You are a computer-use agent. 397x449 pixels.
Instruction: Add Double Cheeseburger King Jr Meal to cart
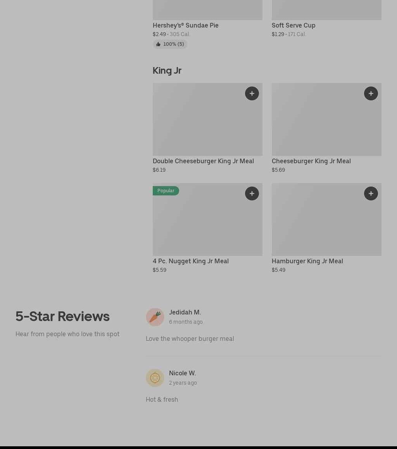pyautogui.click(x=252, y=93)
